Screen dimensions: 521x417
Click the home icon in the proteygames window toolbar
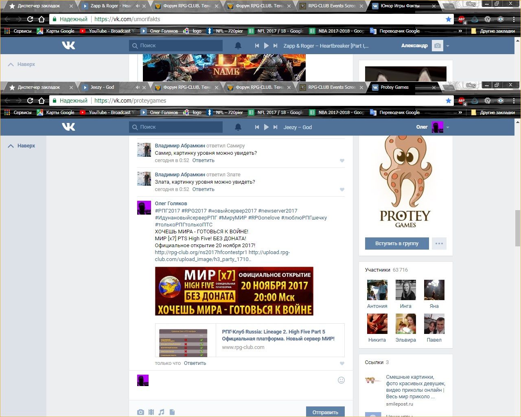point(41,101)
